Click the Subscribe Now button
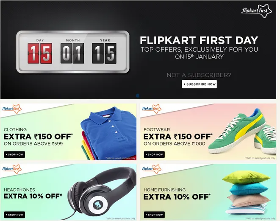 click(199, 84)
